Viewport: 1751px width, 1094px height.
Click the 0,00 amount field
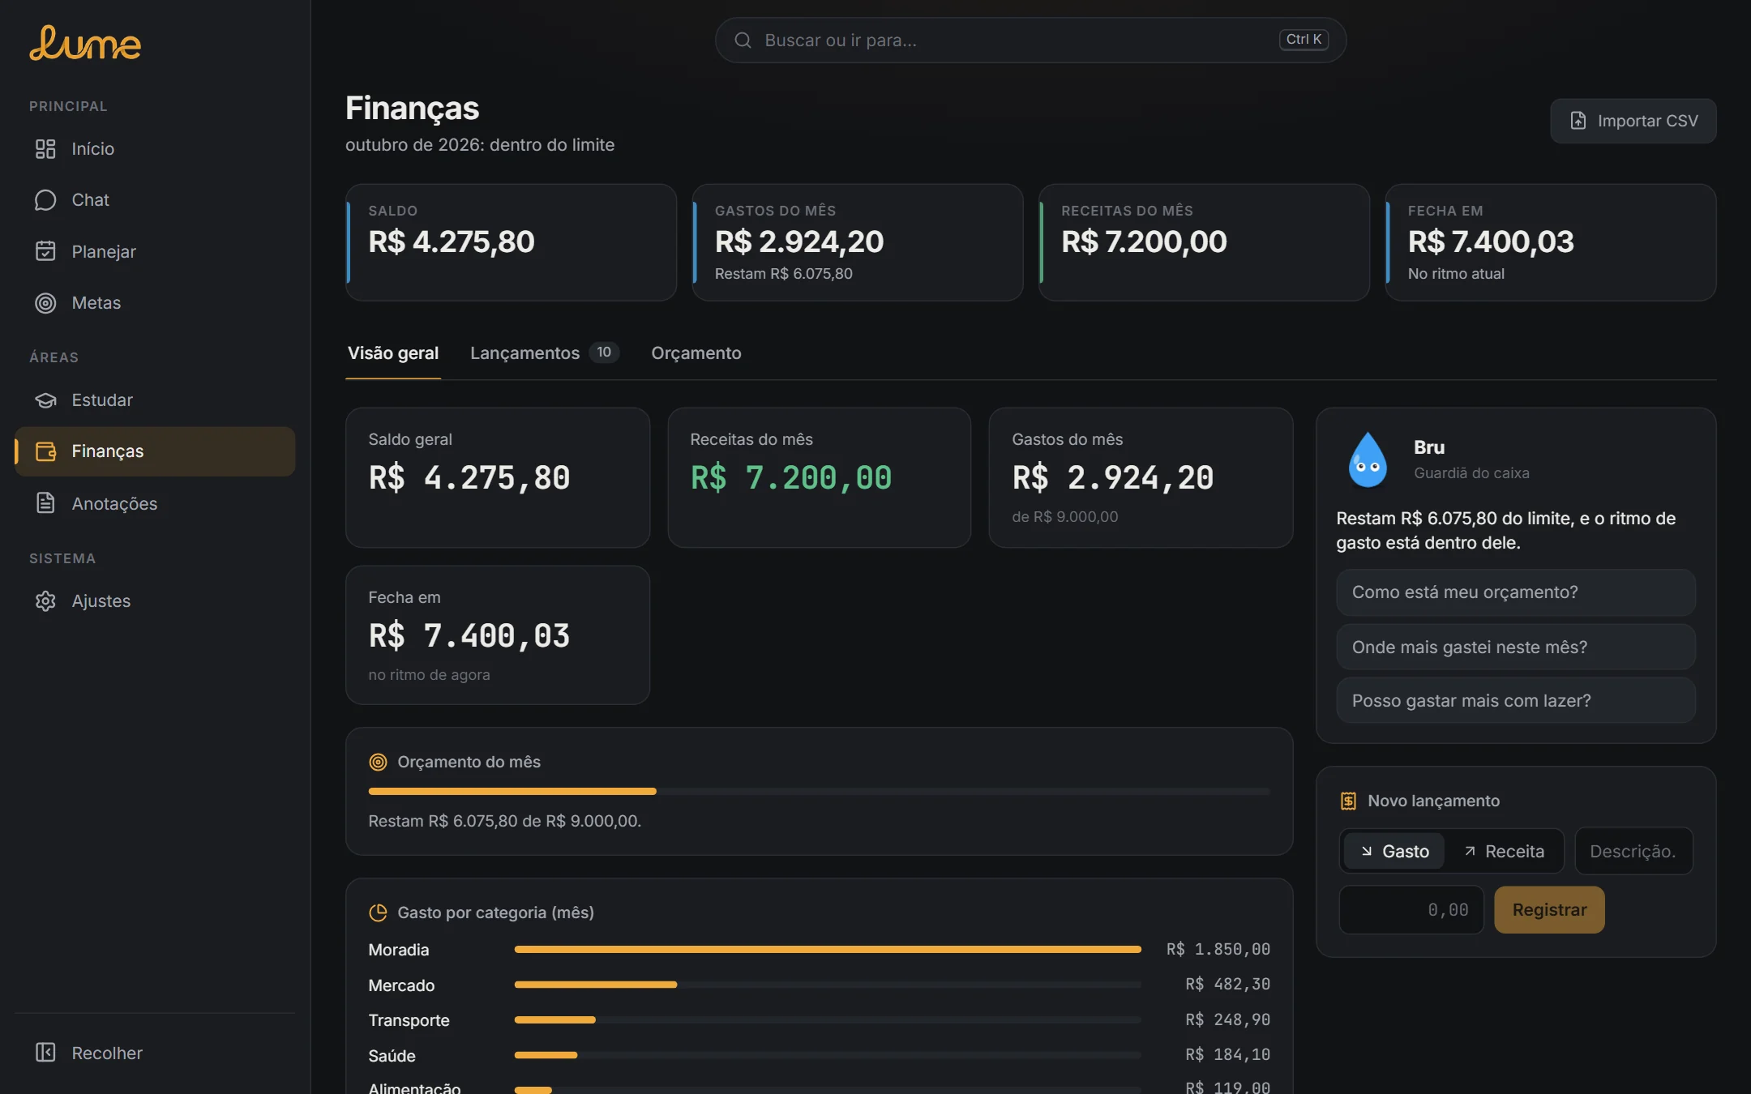tap(1411, 909)
